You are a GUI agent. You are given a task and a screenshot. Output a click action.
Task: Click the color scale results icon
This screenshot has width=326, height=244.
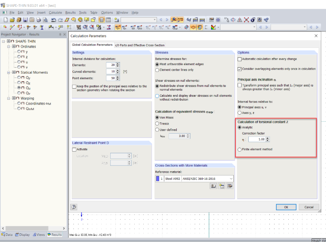coord(213,27)
